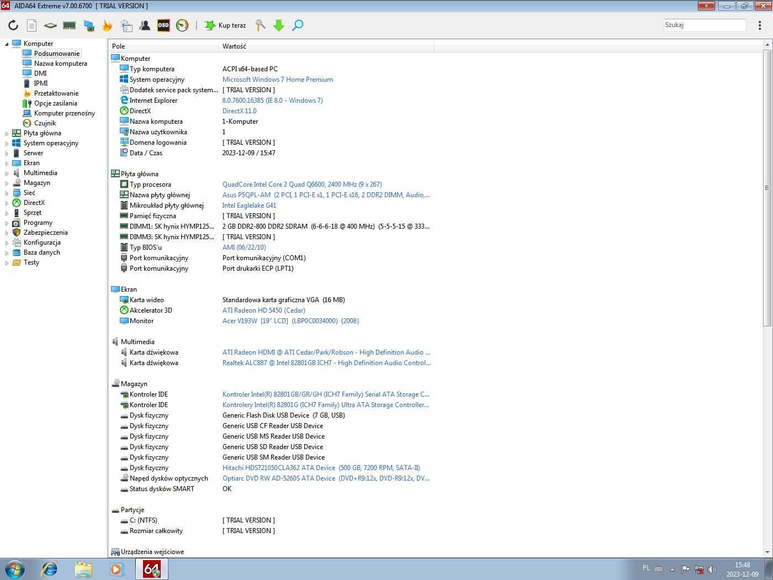This screenshot has width=773, height=580.
Task: Click the Kup teraz buy button
Action: click(225, 25)
